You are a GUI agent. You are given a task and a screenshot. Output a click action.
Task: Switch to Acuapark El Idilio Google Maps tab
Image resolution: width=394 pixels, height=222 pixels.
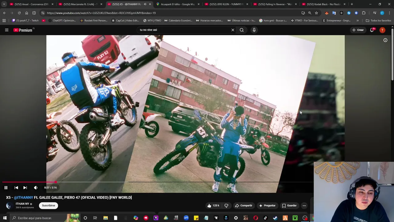[179, 4]
